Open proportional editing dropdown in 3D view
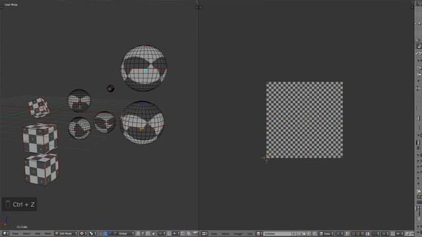Image resolution: width=422 pixels, height=237 pixels. pos(162,234)
